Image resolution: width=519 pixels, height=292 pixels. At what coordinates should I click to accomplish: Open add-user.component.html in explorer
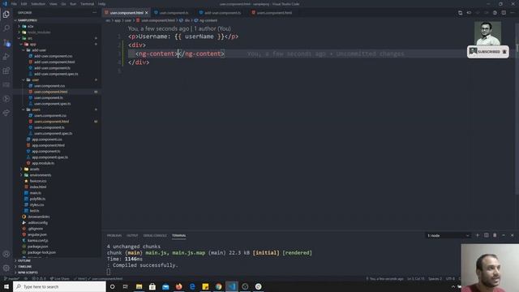54,62
